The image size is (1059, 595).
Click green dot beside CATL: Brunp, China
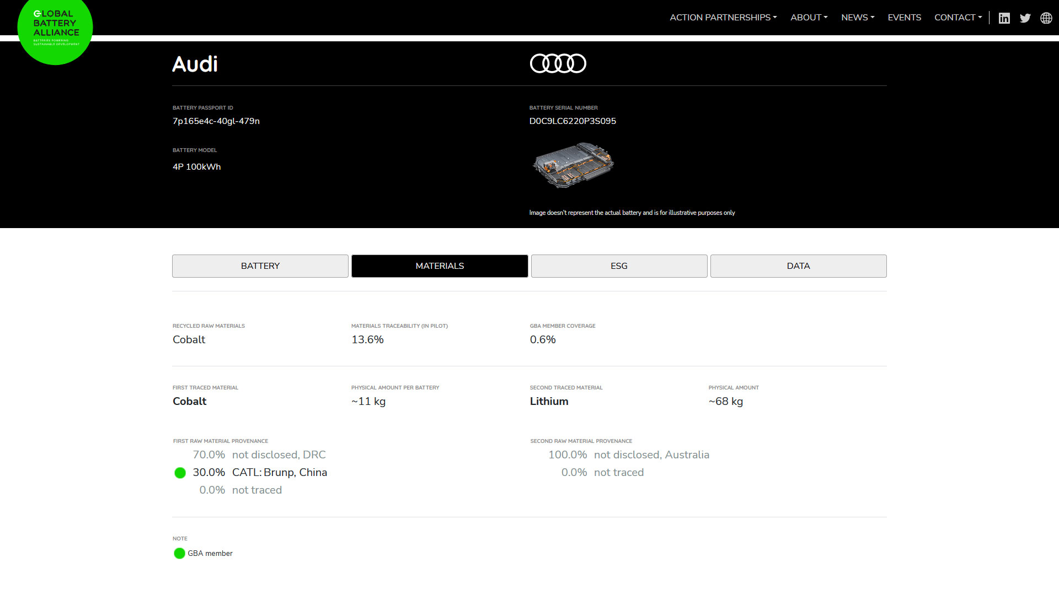click(x=180, y=473)
